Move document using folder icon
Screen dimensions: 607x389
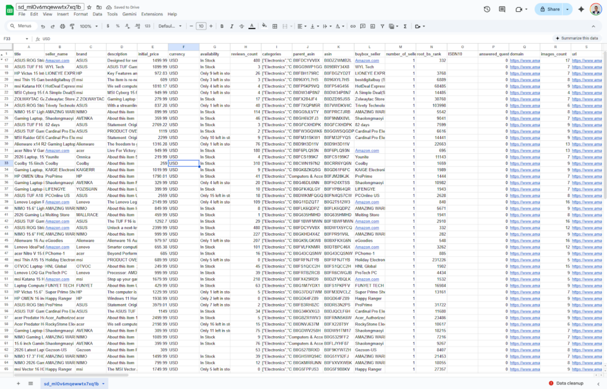99,7
